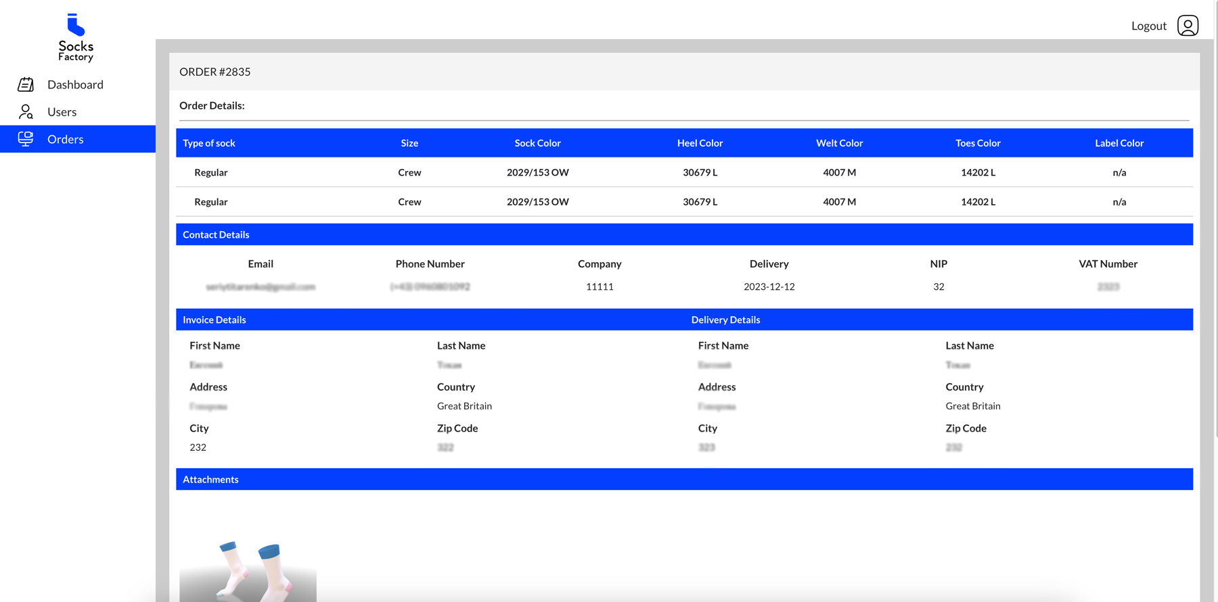Screen dimensions: 1218x602
Task: Select Orders in the sidebar
Action: pos(66,139)
